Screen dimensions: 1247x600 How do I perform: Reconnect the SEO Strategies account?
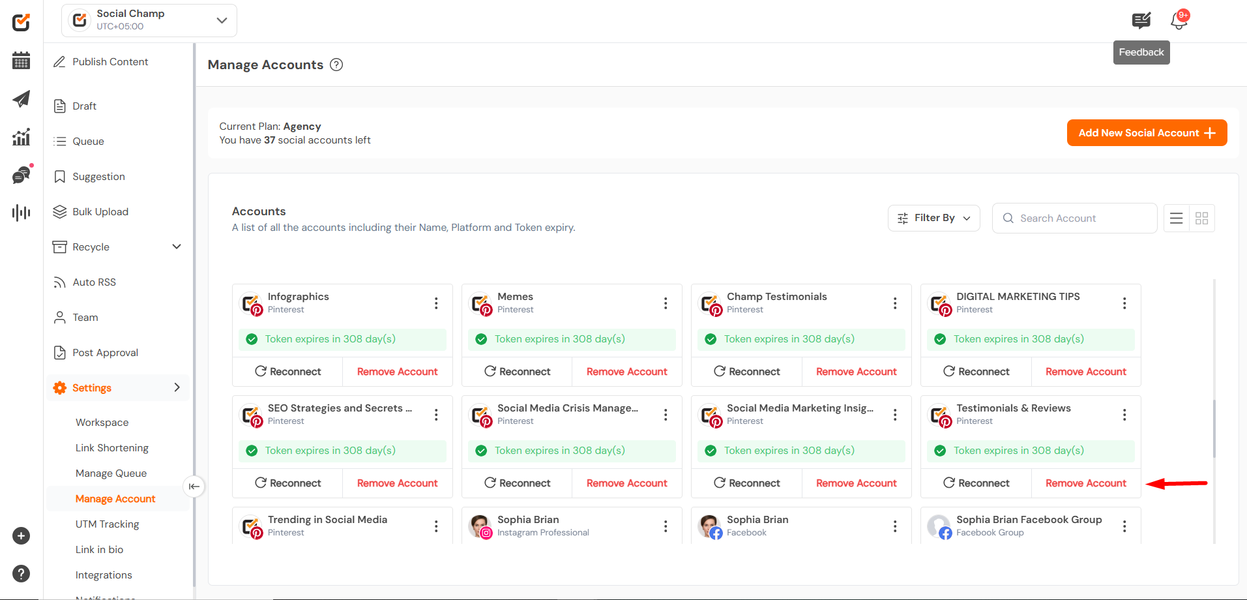point(287,483)
